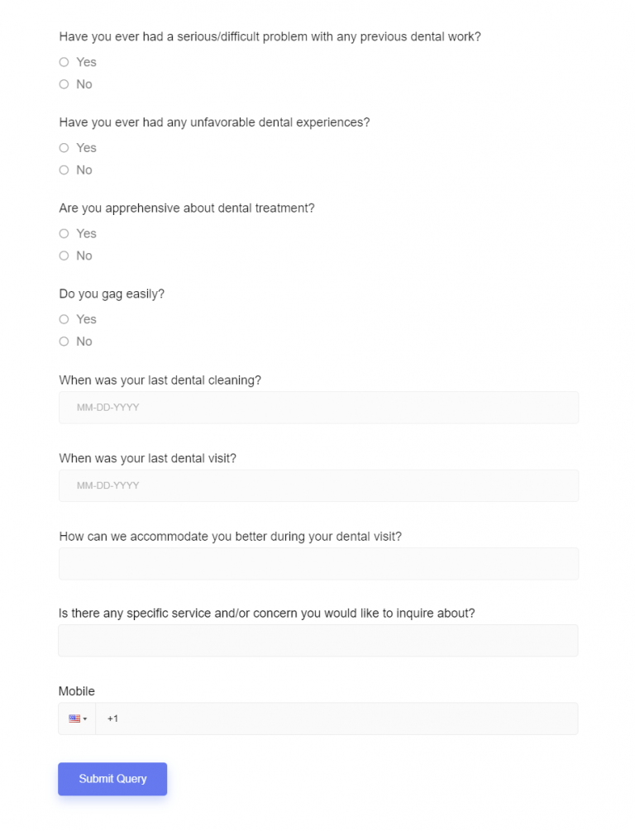Click the Mobile phone number input
The width and height of the screenshot is (635, 831).
point(336,719)
